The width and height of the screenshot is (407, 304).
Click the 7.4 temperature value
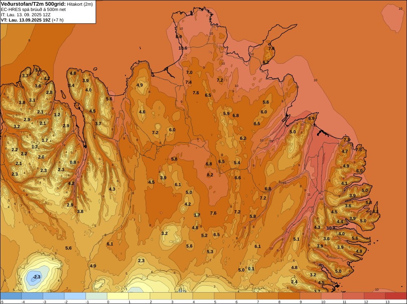[x=188, y=82]
